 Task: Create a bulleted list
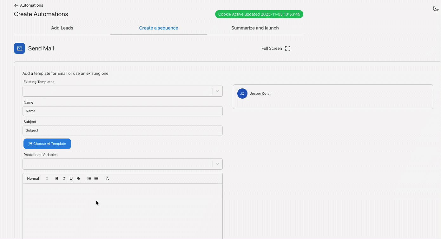(96, 178)
